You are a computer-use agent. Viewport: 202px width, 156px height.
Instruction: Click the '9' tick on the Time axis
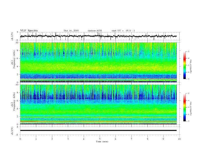tap(163, 139)
